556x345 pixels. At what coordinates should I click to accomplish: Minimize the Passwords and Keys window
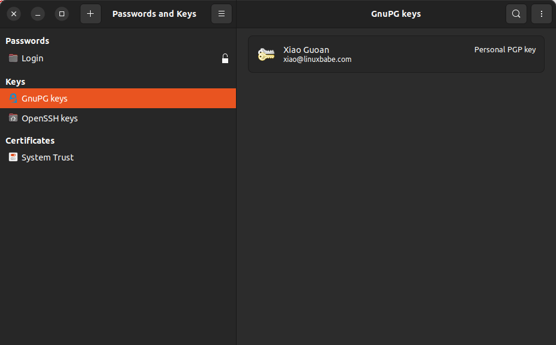click(x=38, y=14)
